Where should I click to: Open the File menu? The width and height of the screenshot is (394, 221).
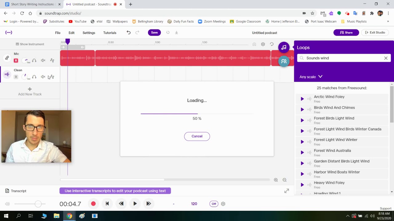tap(58, 33)
